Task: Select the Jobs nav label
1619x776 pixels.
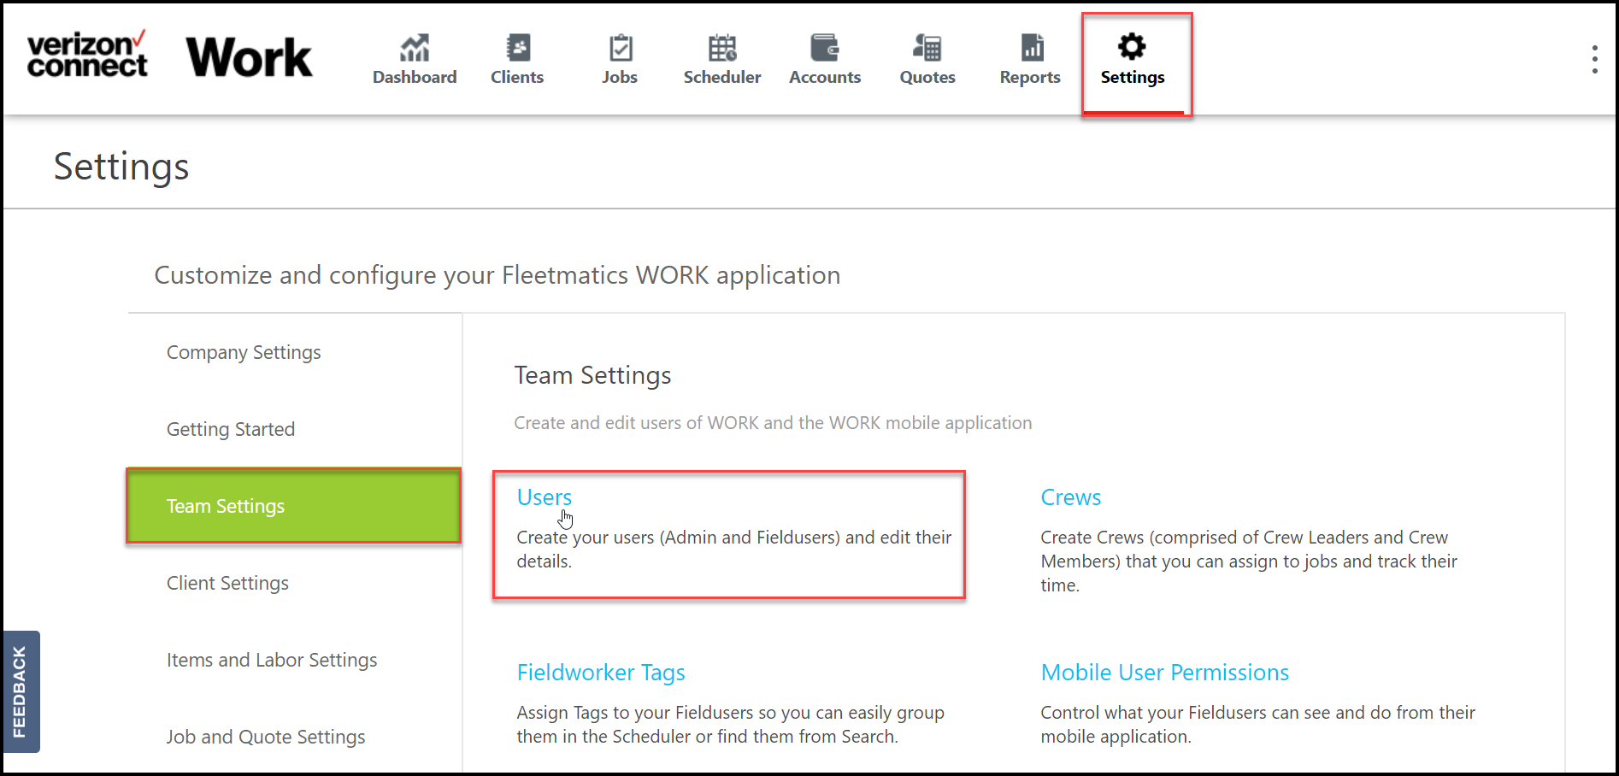Action: coord(620,77)
